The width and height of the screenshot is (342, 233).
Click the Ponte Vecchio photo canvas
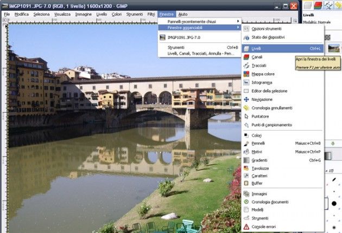click(x=124, y=128)
